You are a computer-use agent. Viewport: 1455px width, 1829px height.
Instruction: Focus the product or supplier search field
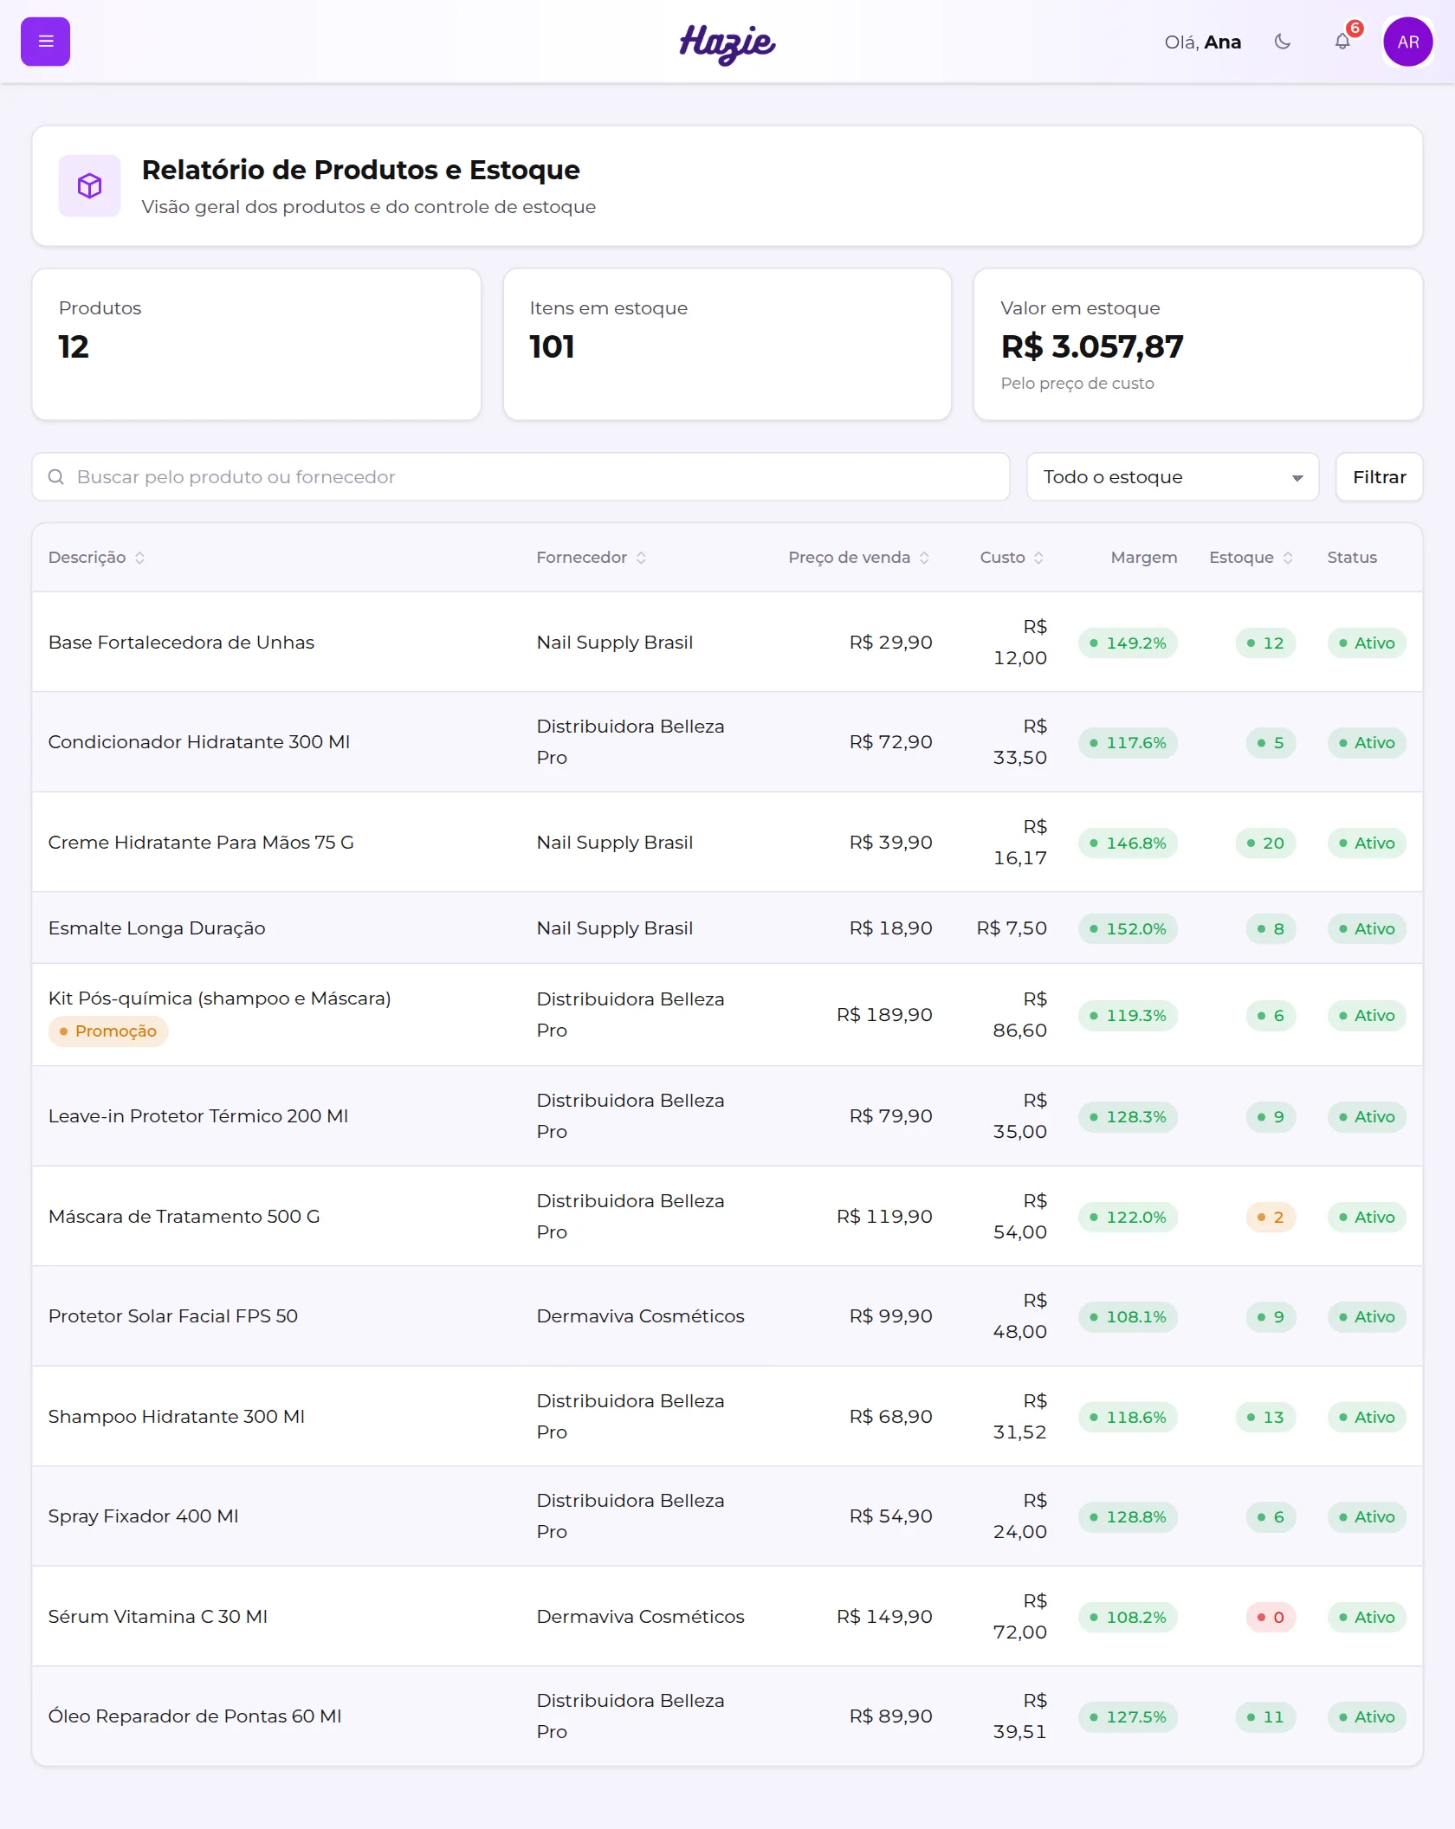(521, 477)
